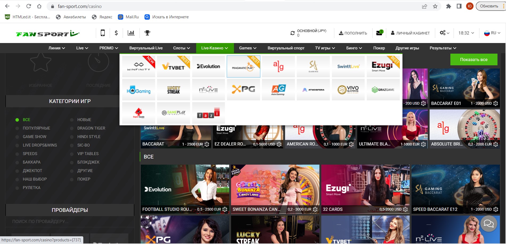Open the messages envelope icon
Image resolution: width=506 pixels, height=244 pixels.
point(379,33)
